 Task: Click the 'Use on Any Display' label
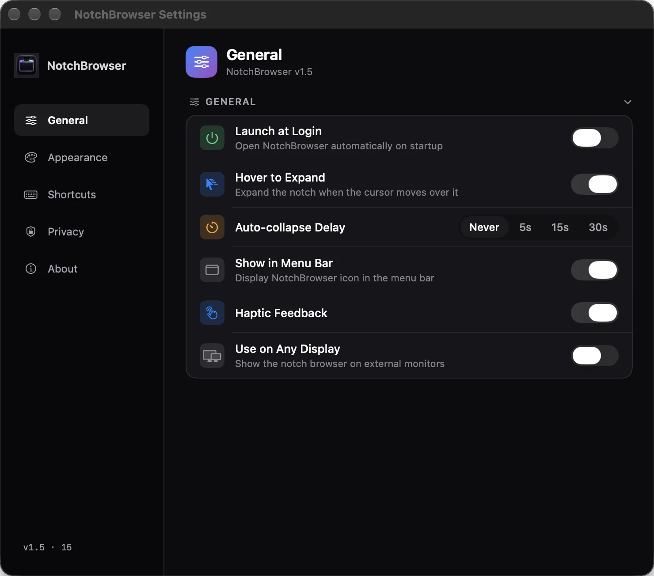288,349
